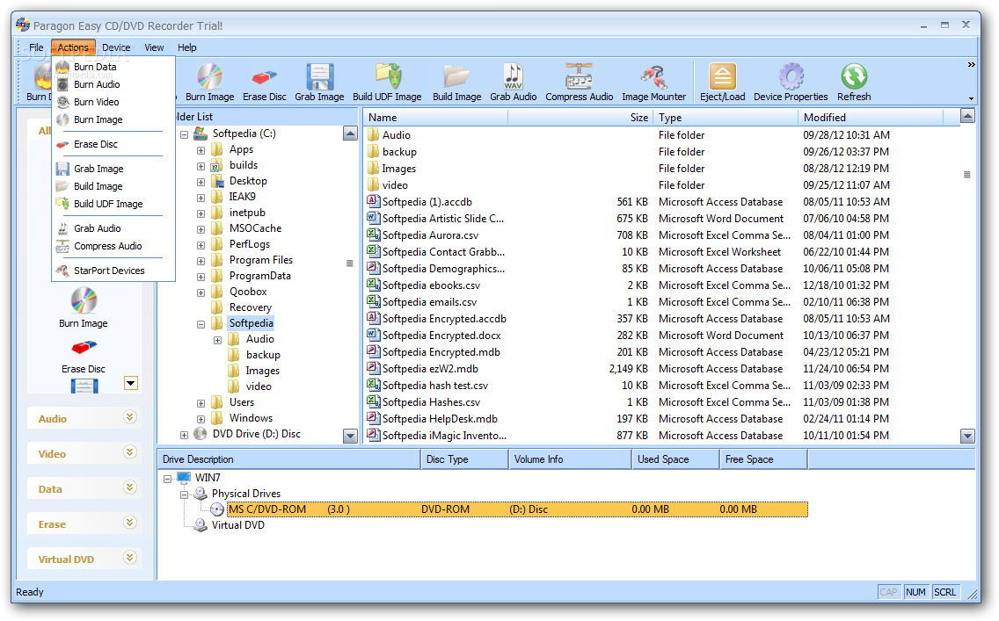The image size is (999, 621).
Task: Choose Erase Disc in Actions menu
Action: [96, 144]
